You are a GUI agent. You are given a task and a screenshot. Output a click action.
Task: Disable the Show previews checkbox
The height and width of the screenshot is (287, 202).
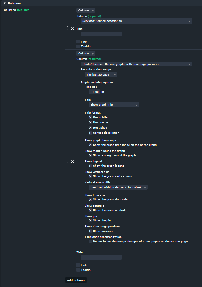tap(91, 231)
